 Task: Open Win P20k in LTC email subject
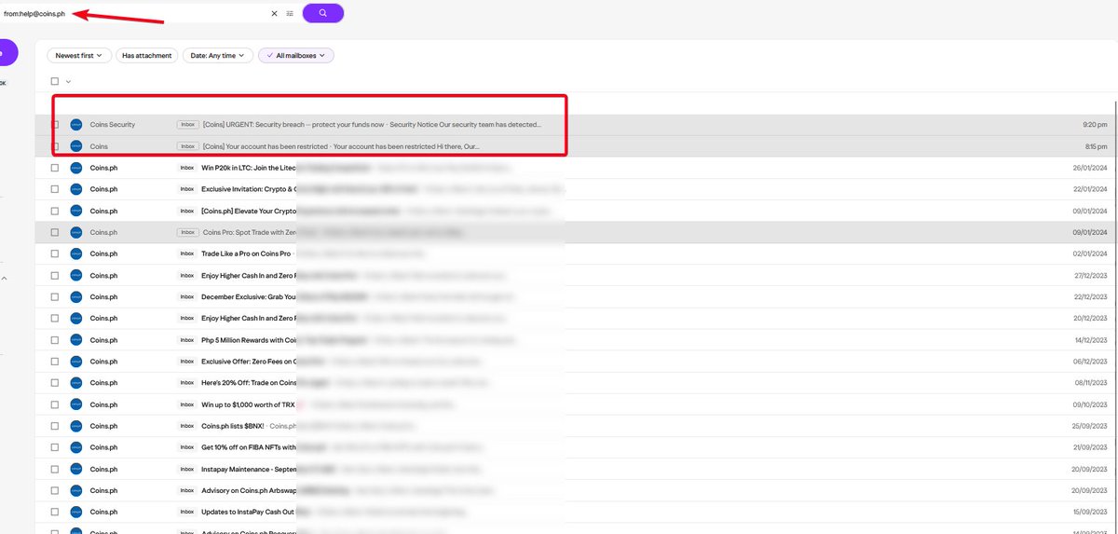(248, 168)
